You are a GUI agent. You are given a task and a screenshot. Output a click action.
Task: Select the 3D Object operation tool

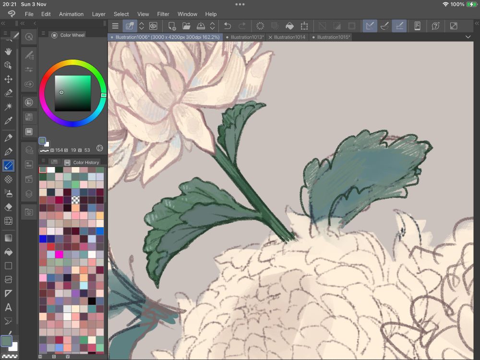tap(8, 65)
